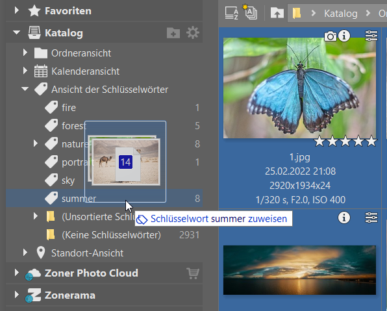
Task: Open adjustment sliders icon on 1.jpg
Action: [371, 36]
